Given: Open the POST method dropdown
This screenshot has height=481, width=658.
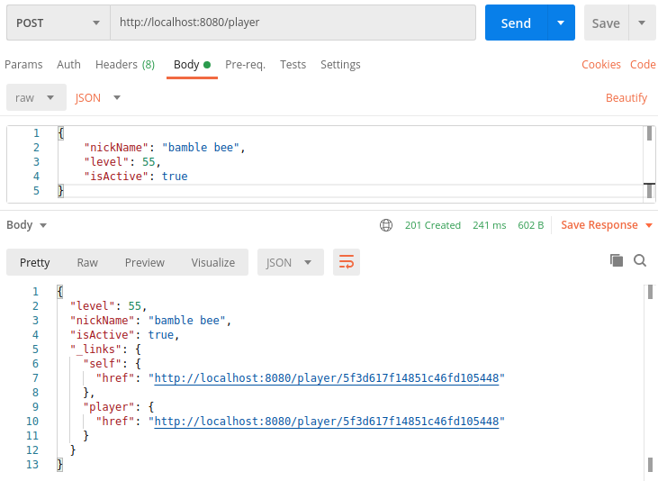Looking at the screenshot, I should (58, 23).
